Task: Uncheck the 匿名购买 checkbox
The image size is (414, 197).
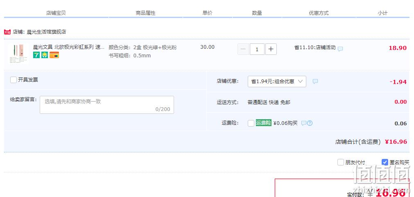Action: [385, 162]
